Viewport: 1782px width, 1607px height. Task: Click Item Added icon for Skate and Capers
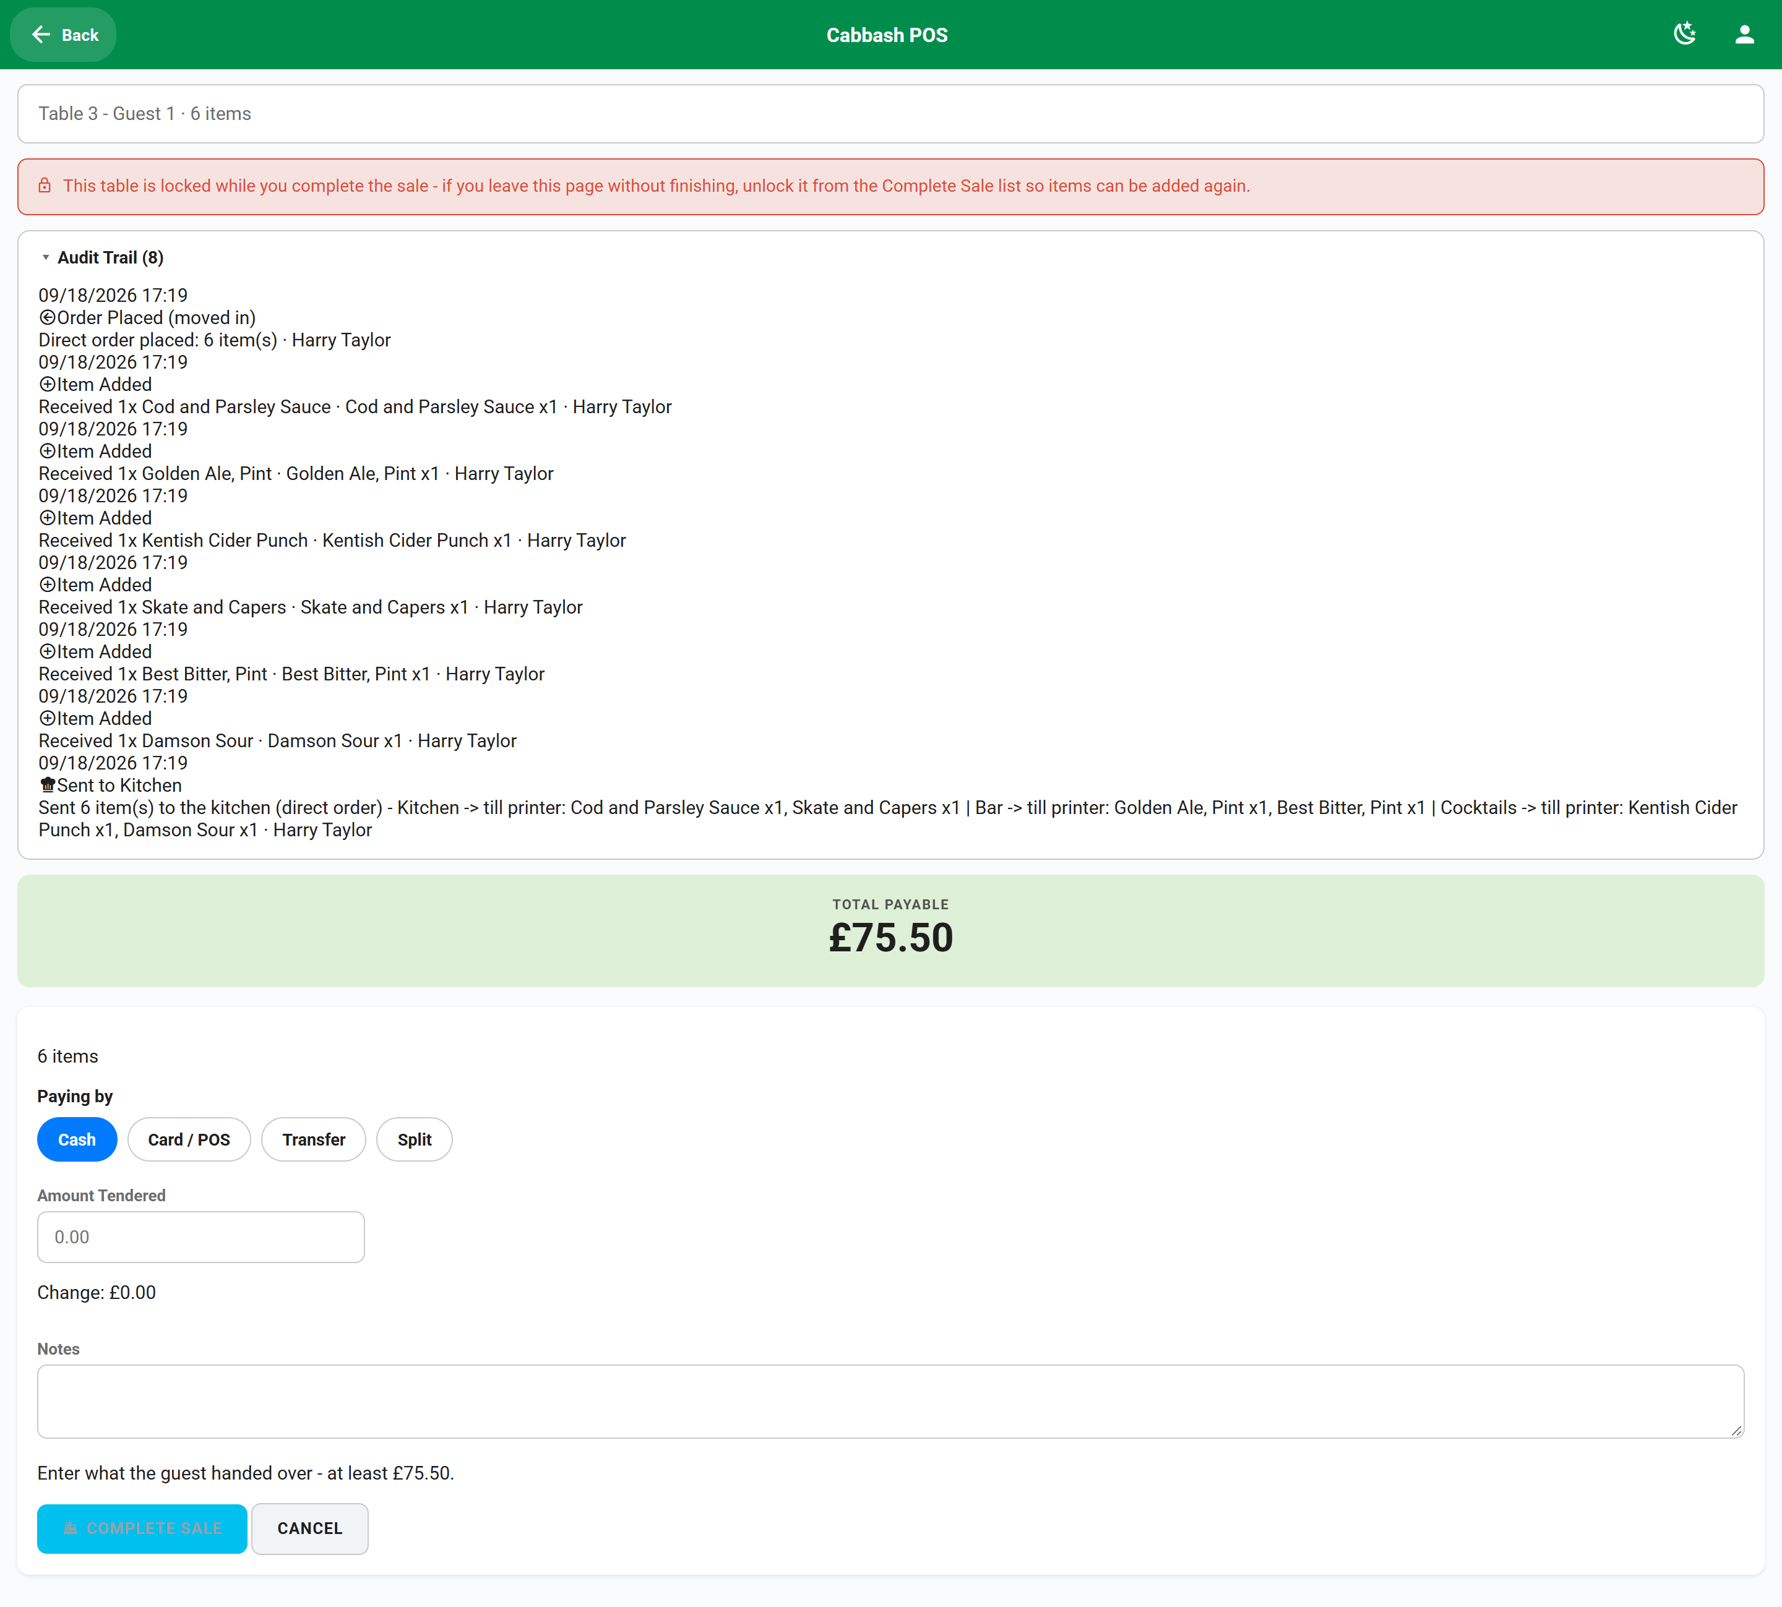48,585
